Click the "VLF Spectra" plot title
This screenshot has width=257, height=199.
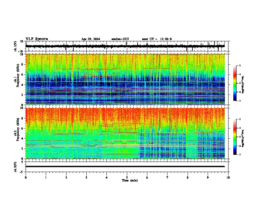37,39
